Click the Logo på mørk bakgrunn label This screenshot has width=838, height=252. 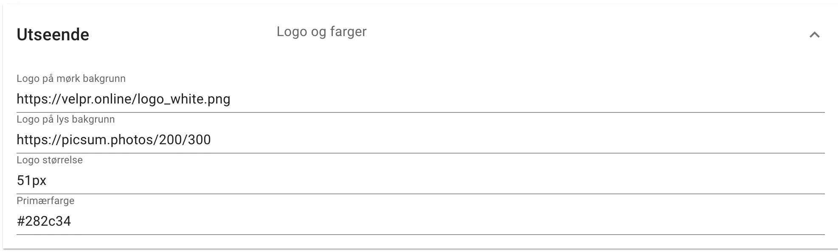71,78
